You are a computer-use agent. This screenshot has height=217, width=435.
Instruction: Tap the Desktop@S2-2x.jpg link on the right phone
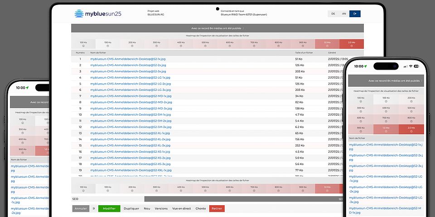(x=386, y=157)
